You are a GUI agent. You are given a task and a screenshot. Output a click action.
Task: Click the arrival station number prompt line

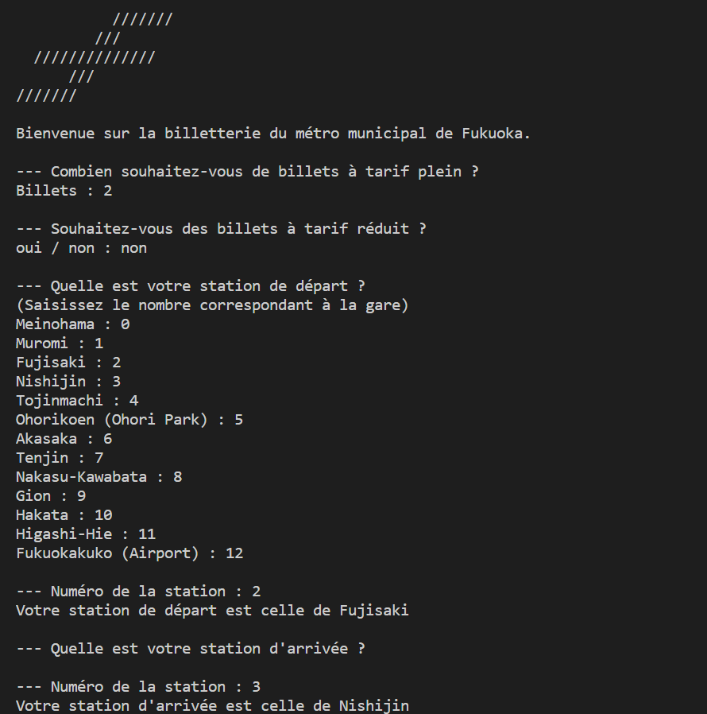(x=138, y=687)
